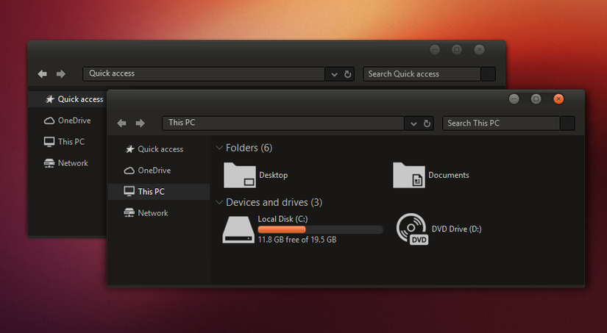The width and height of the screenshot is (607, 333).
Task: Minimize the Quick access window
Action: [435, 49]
